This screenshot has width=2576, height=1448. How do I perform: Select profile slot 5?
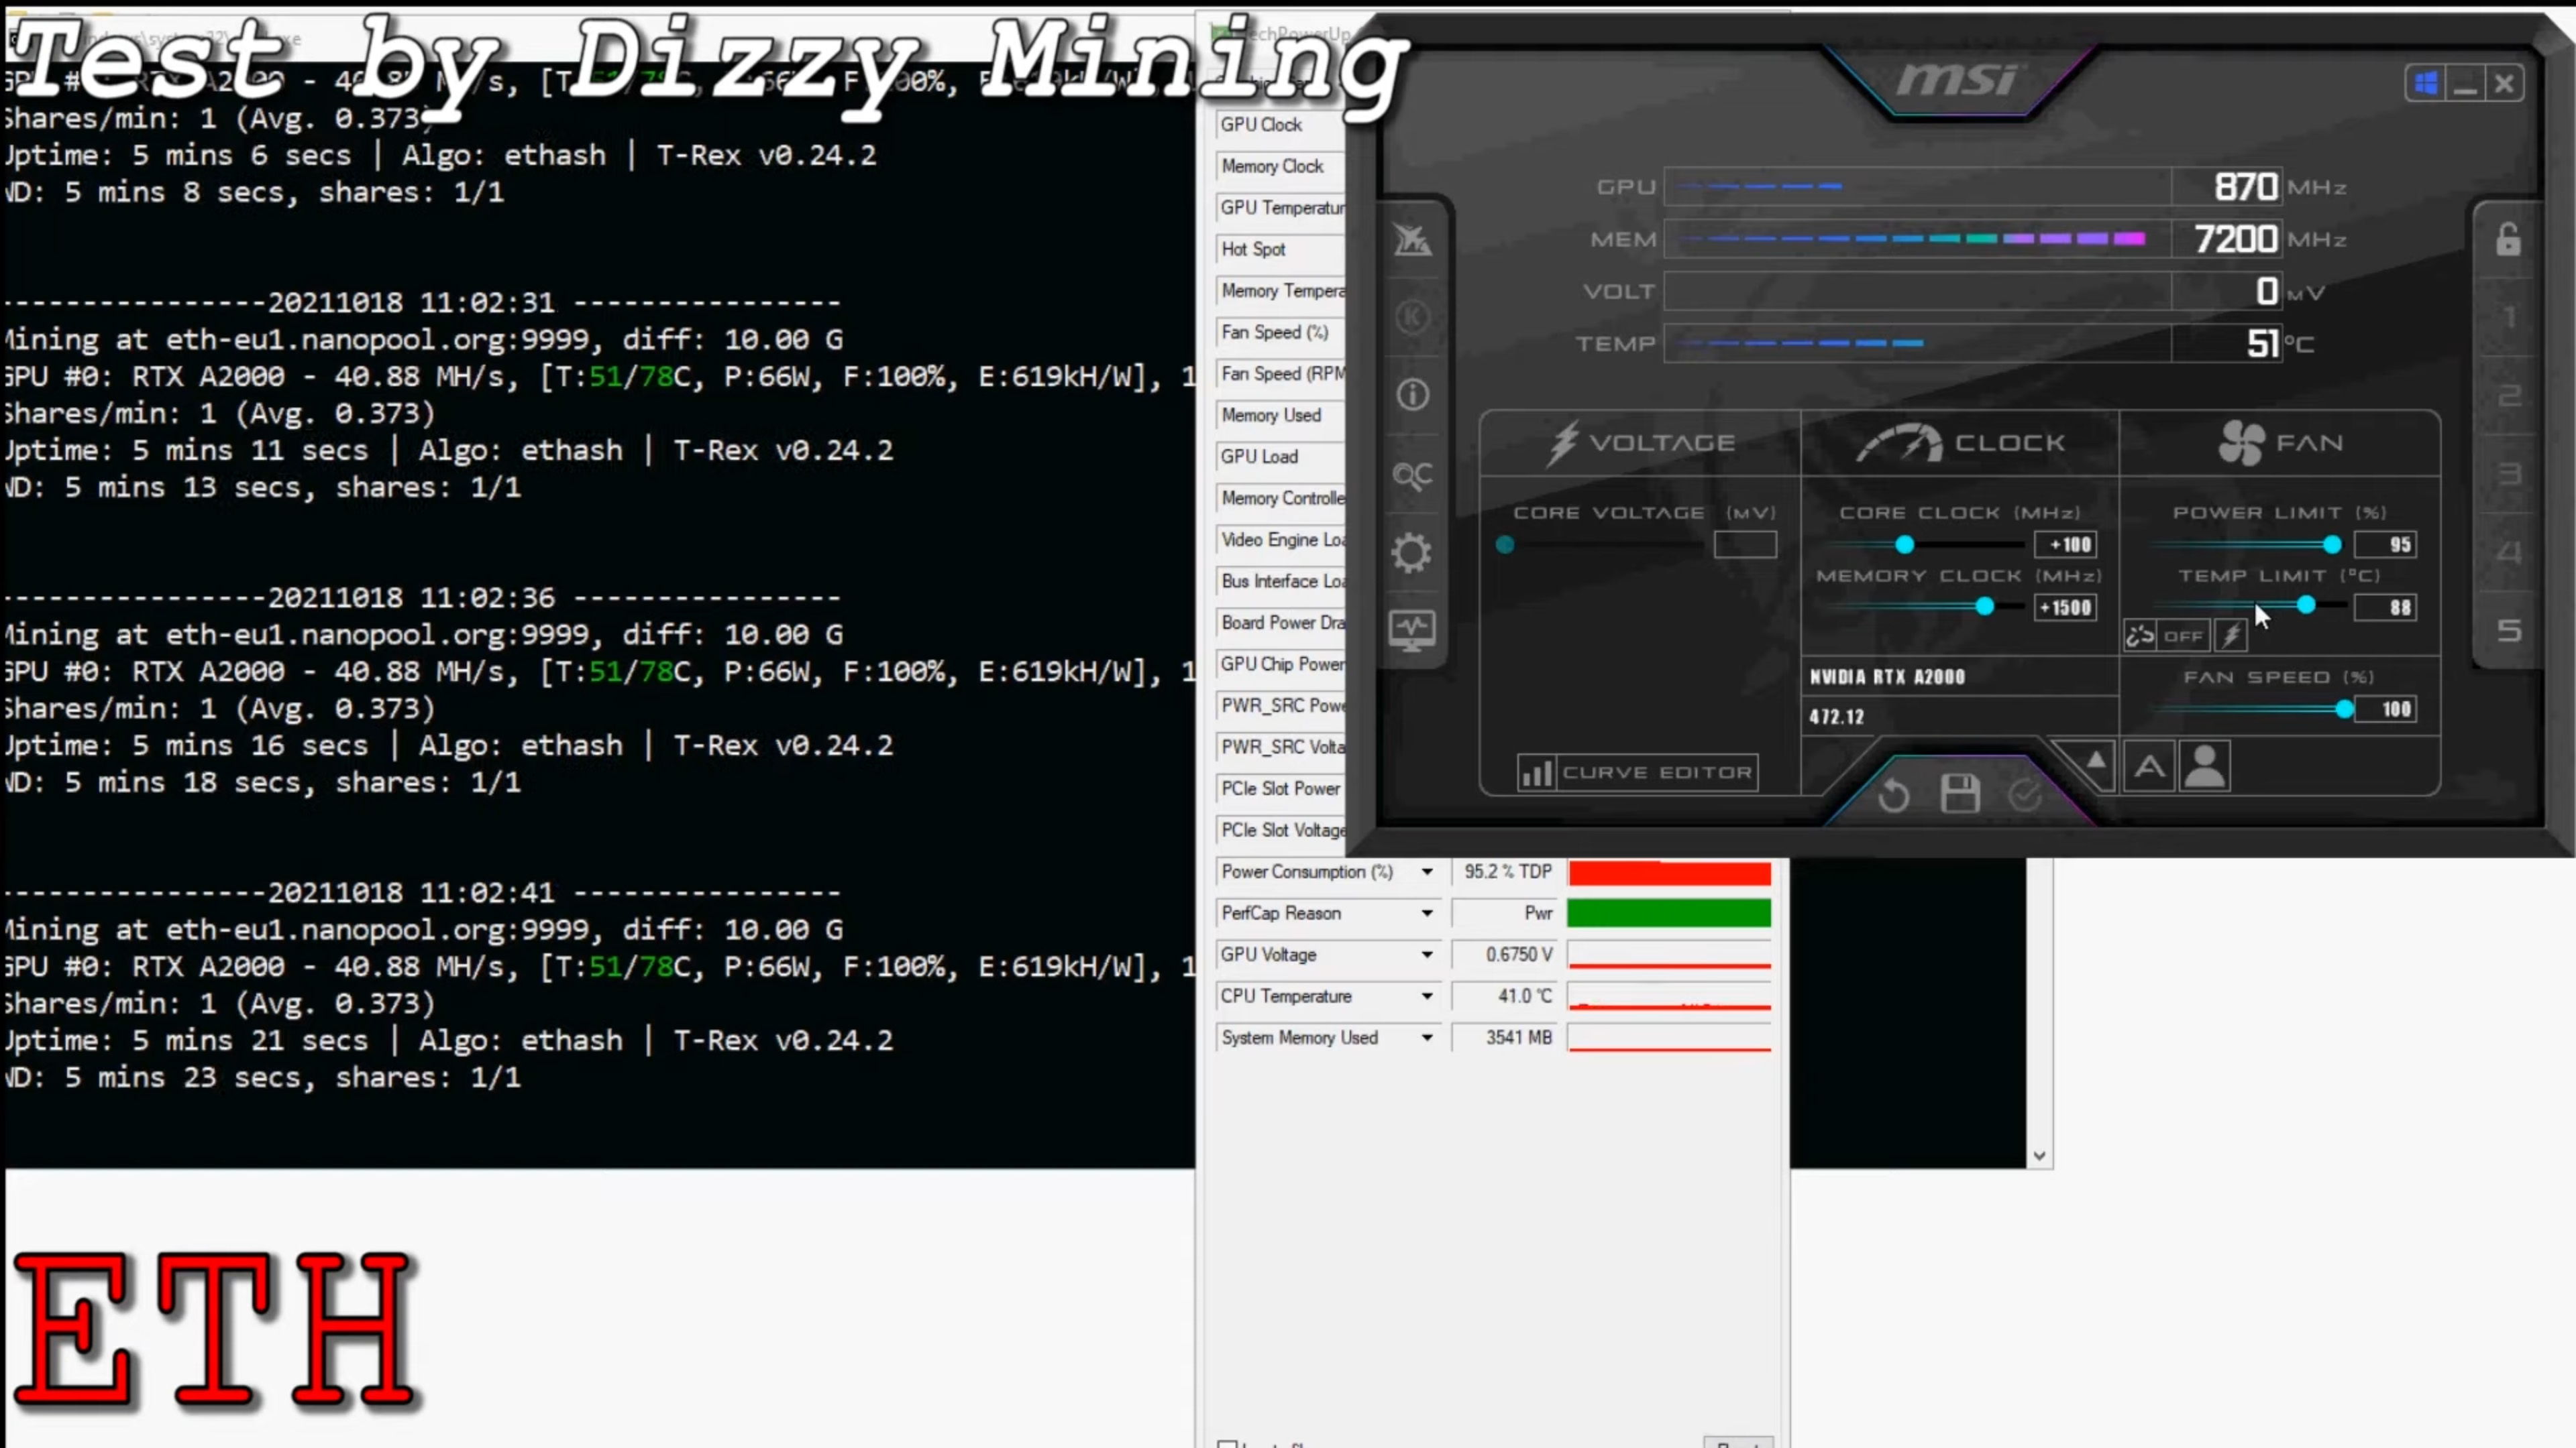click(2508, 631)
